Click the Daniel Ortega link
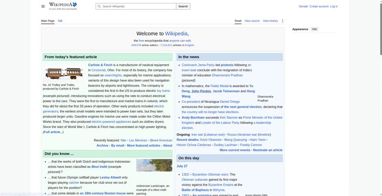 (x=230, y=102)
